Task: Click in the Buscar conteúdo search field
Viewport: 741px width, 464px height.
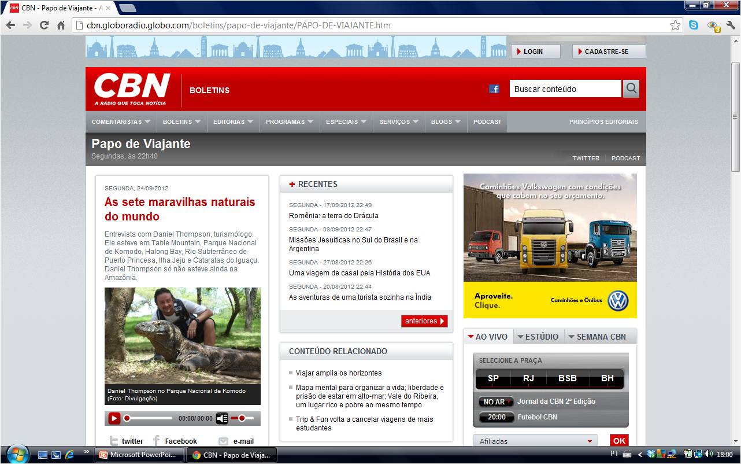Action: click(565, 89)
